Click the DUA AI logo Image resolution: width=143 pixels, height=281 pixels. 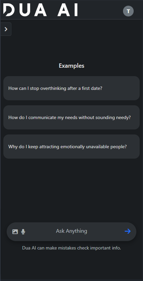tap(40, 10)
